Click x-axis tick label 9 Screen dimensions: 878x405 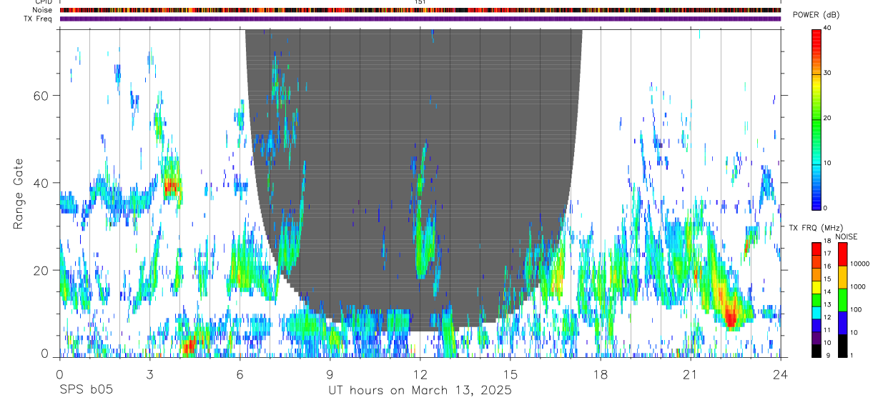330,374
